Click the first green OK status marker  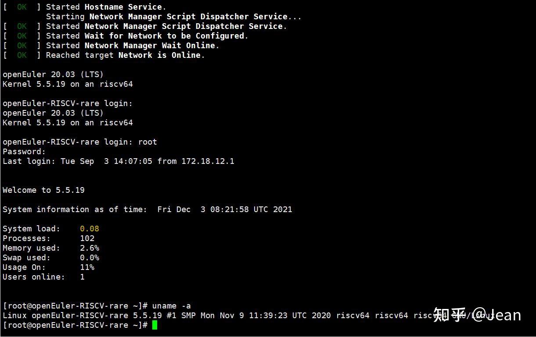(x=22, y=7)
